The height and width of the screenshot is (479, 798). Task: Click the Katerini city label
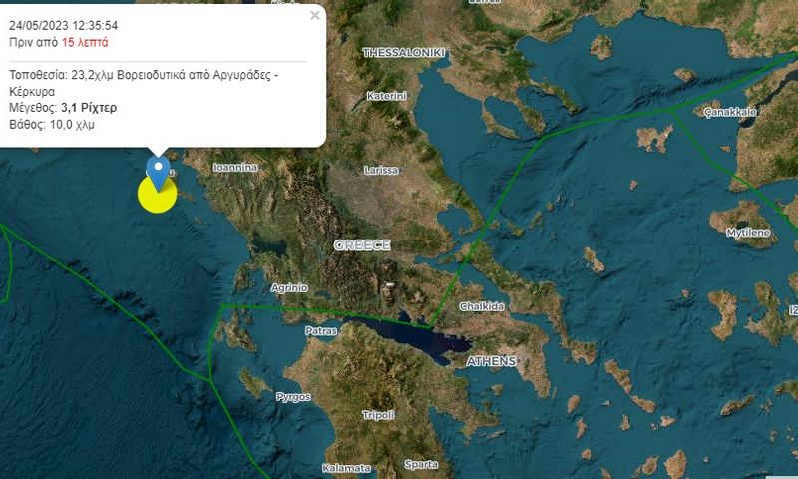(x=387, y=96)
